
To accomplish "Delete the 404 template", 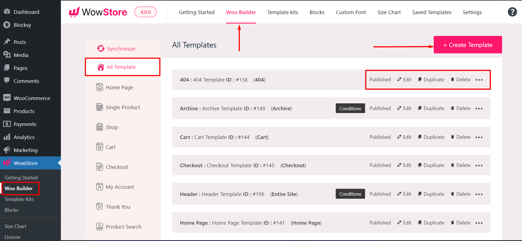I will tap(461, 80).
